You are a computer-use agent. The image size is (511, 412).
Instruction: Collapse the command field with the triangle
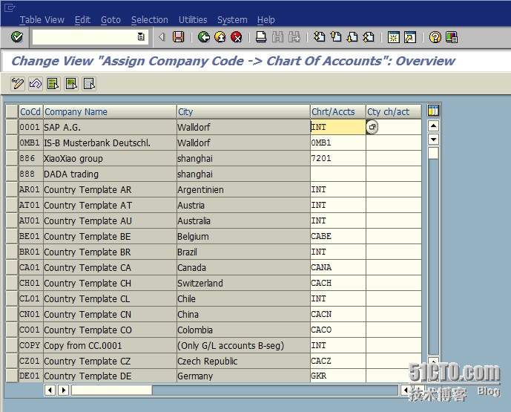(162, 37)
